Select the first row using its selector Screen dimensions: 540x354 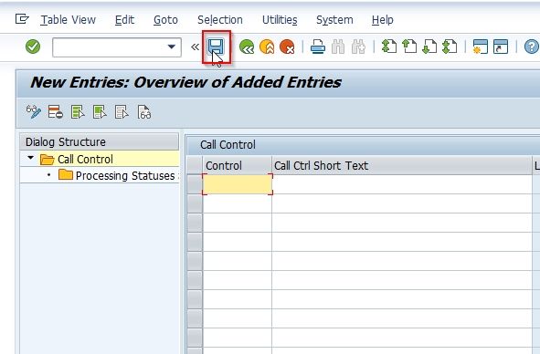pyautogui.click(x=195, y=184)
